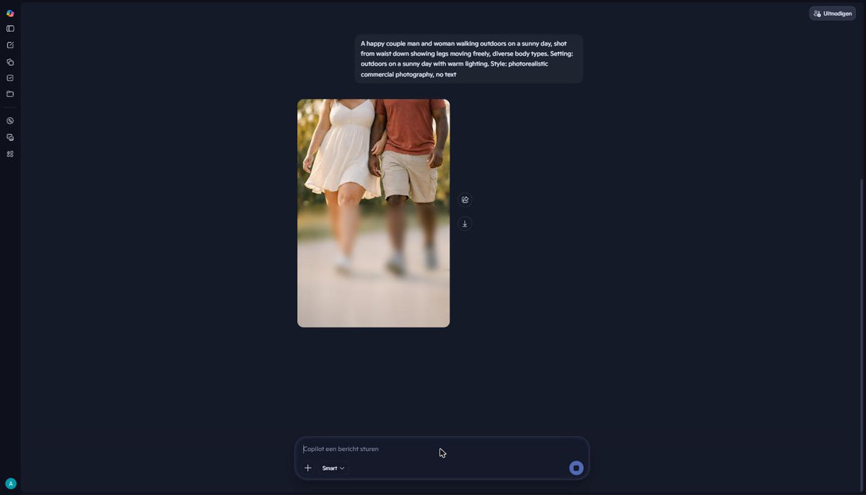Open the stacked pages icon in sidebar
The height and width of the screenshot is (495, 866).
[x=10, y=62]
